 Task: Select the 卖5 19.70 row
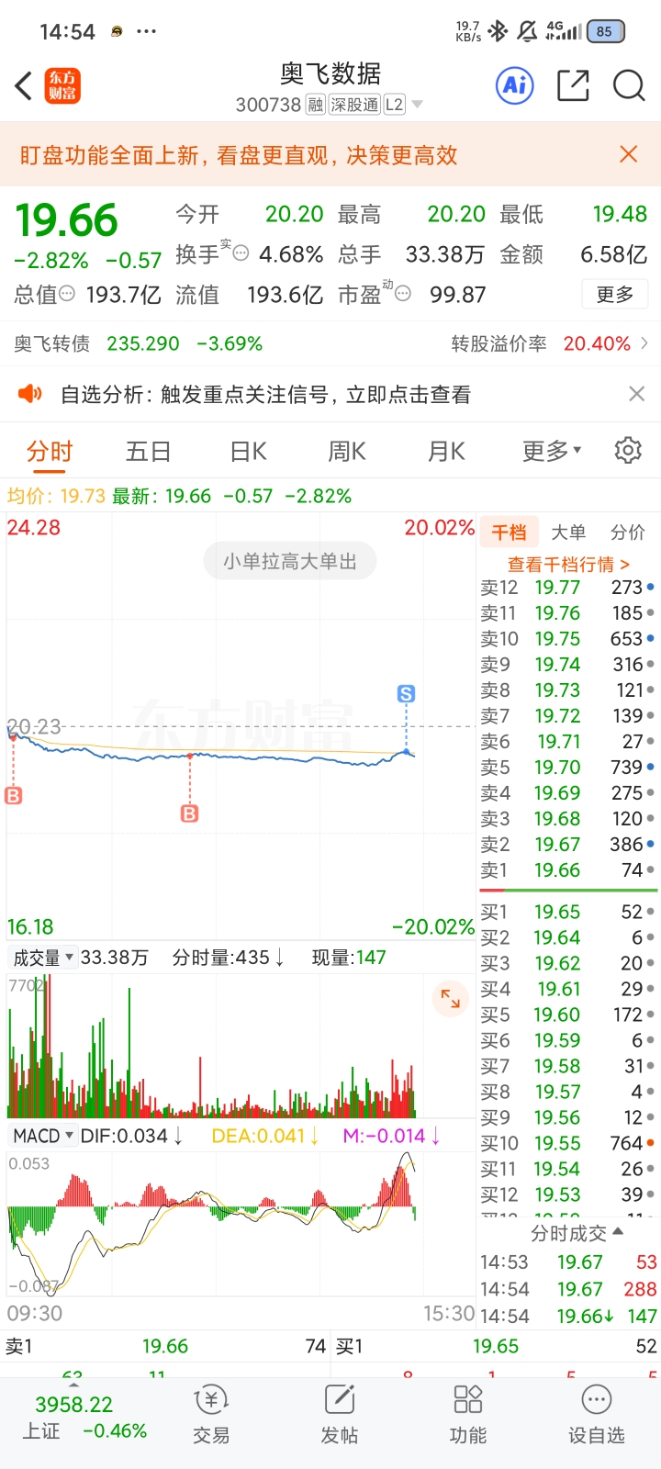567,768
